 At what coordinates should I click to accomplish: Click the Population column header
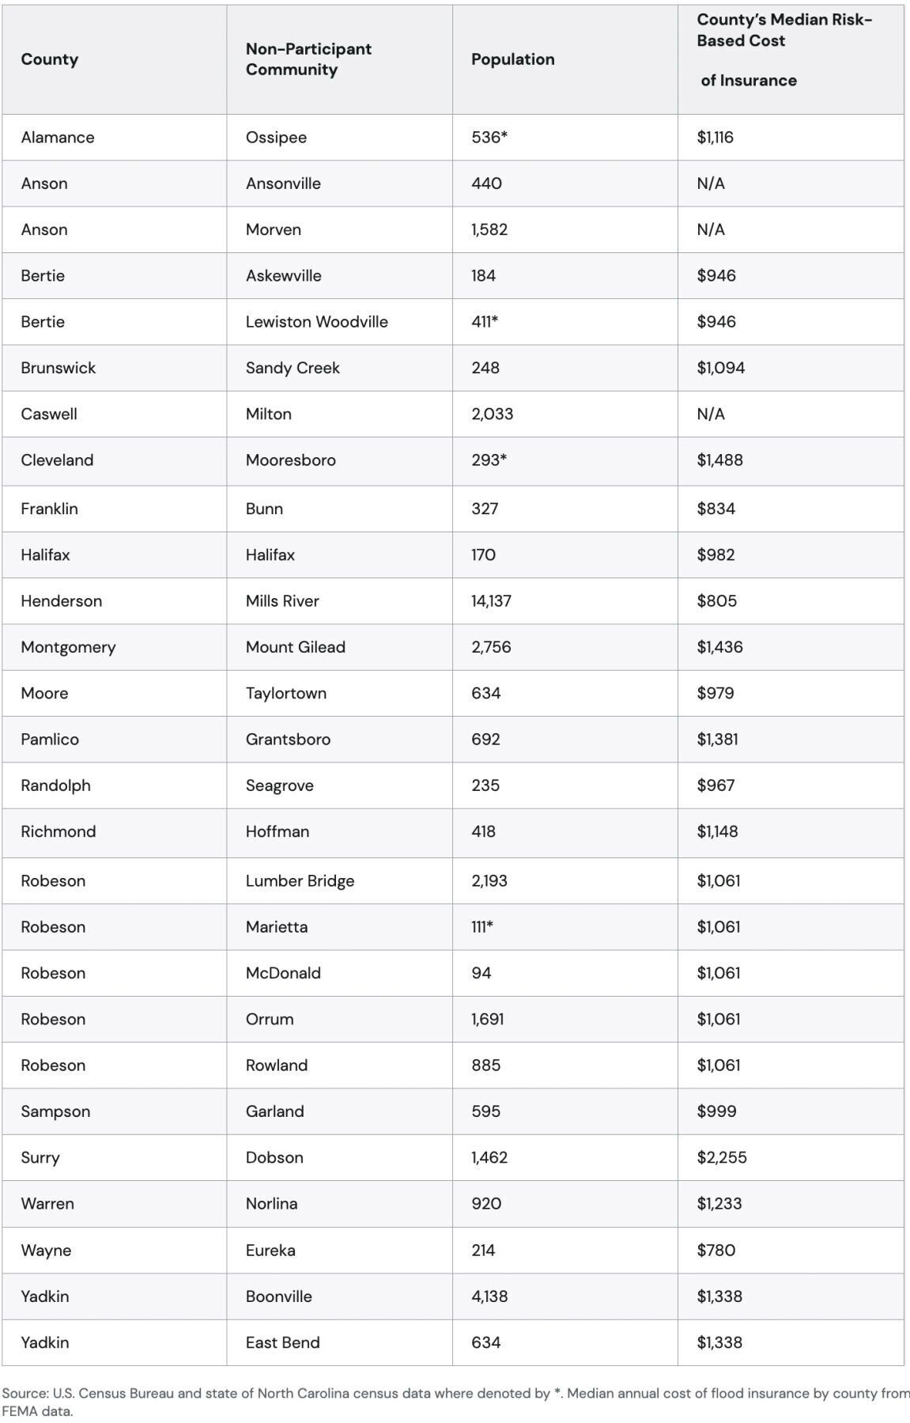click(x=513, y=59)
